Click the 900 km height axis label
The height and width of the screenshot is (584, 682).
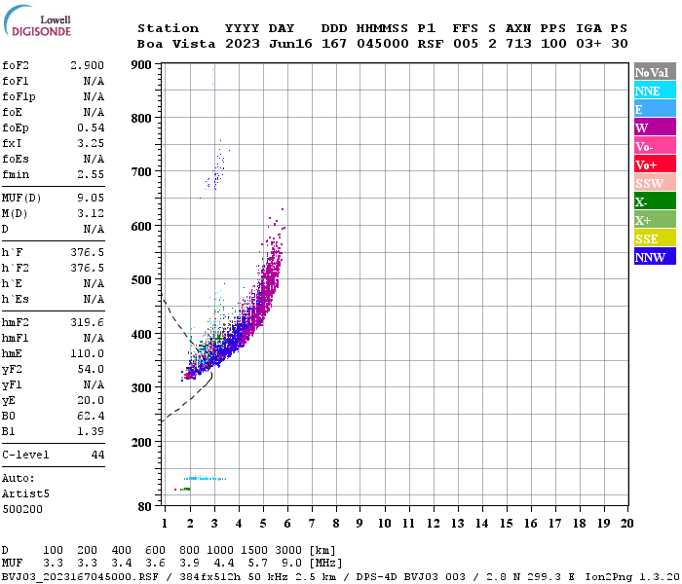(141, 65)
